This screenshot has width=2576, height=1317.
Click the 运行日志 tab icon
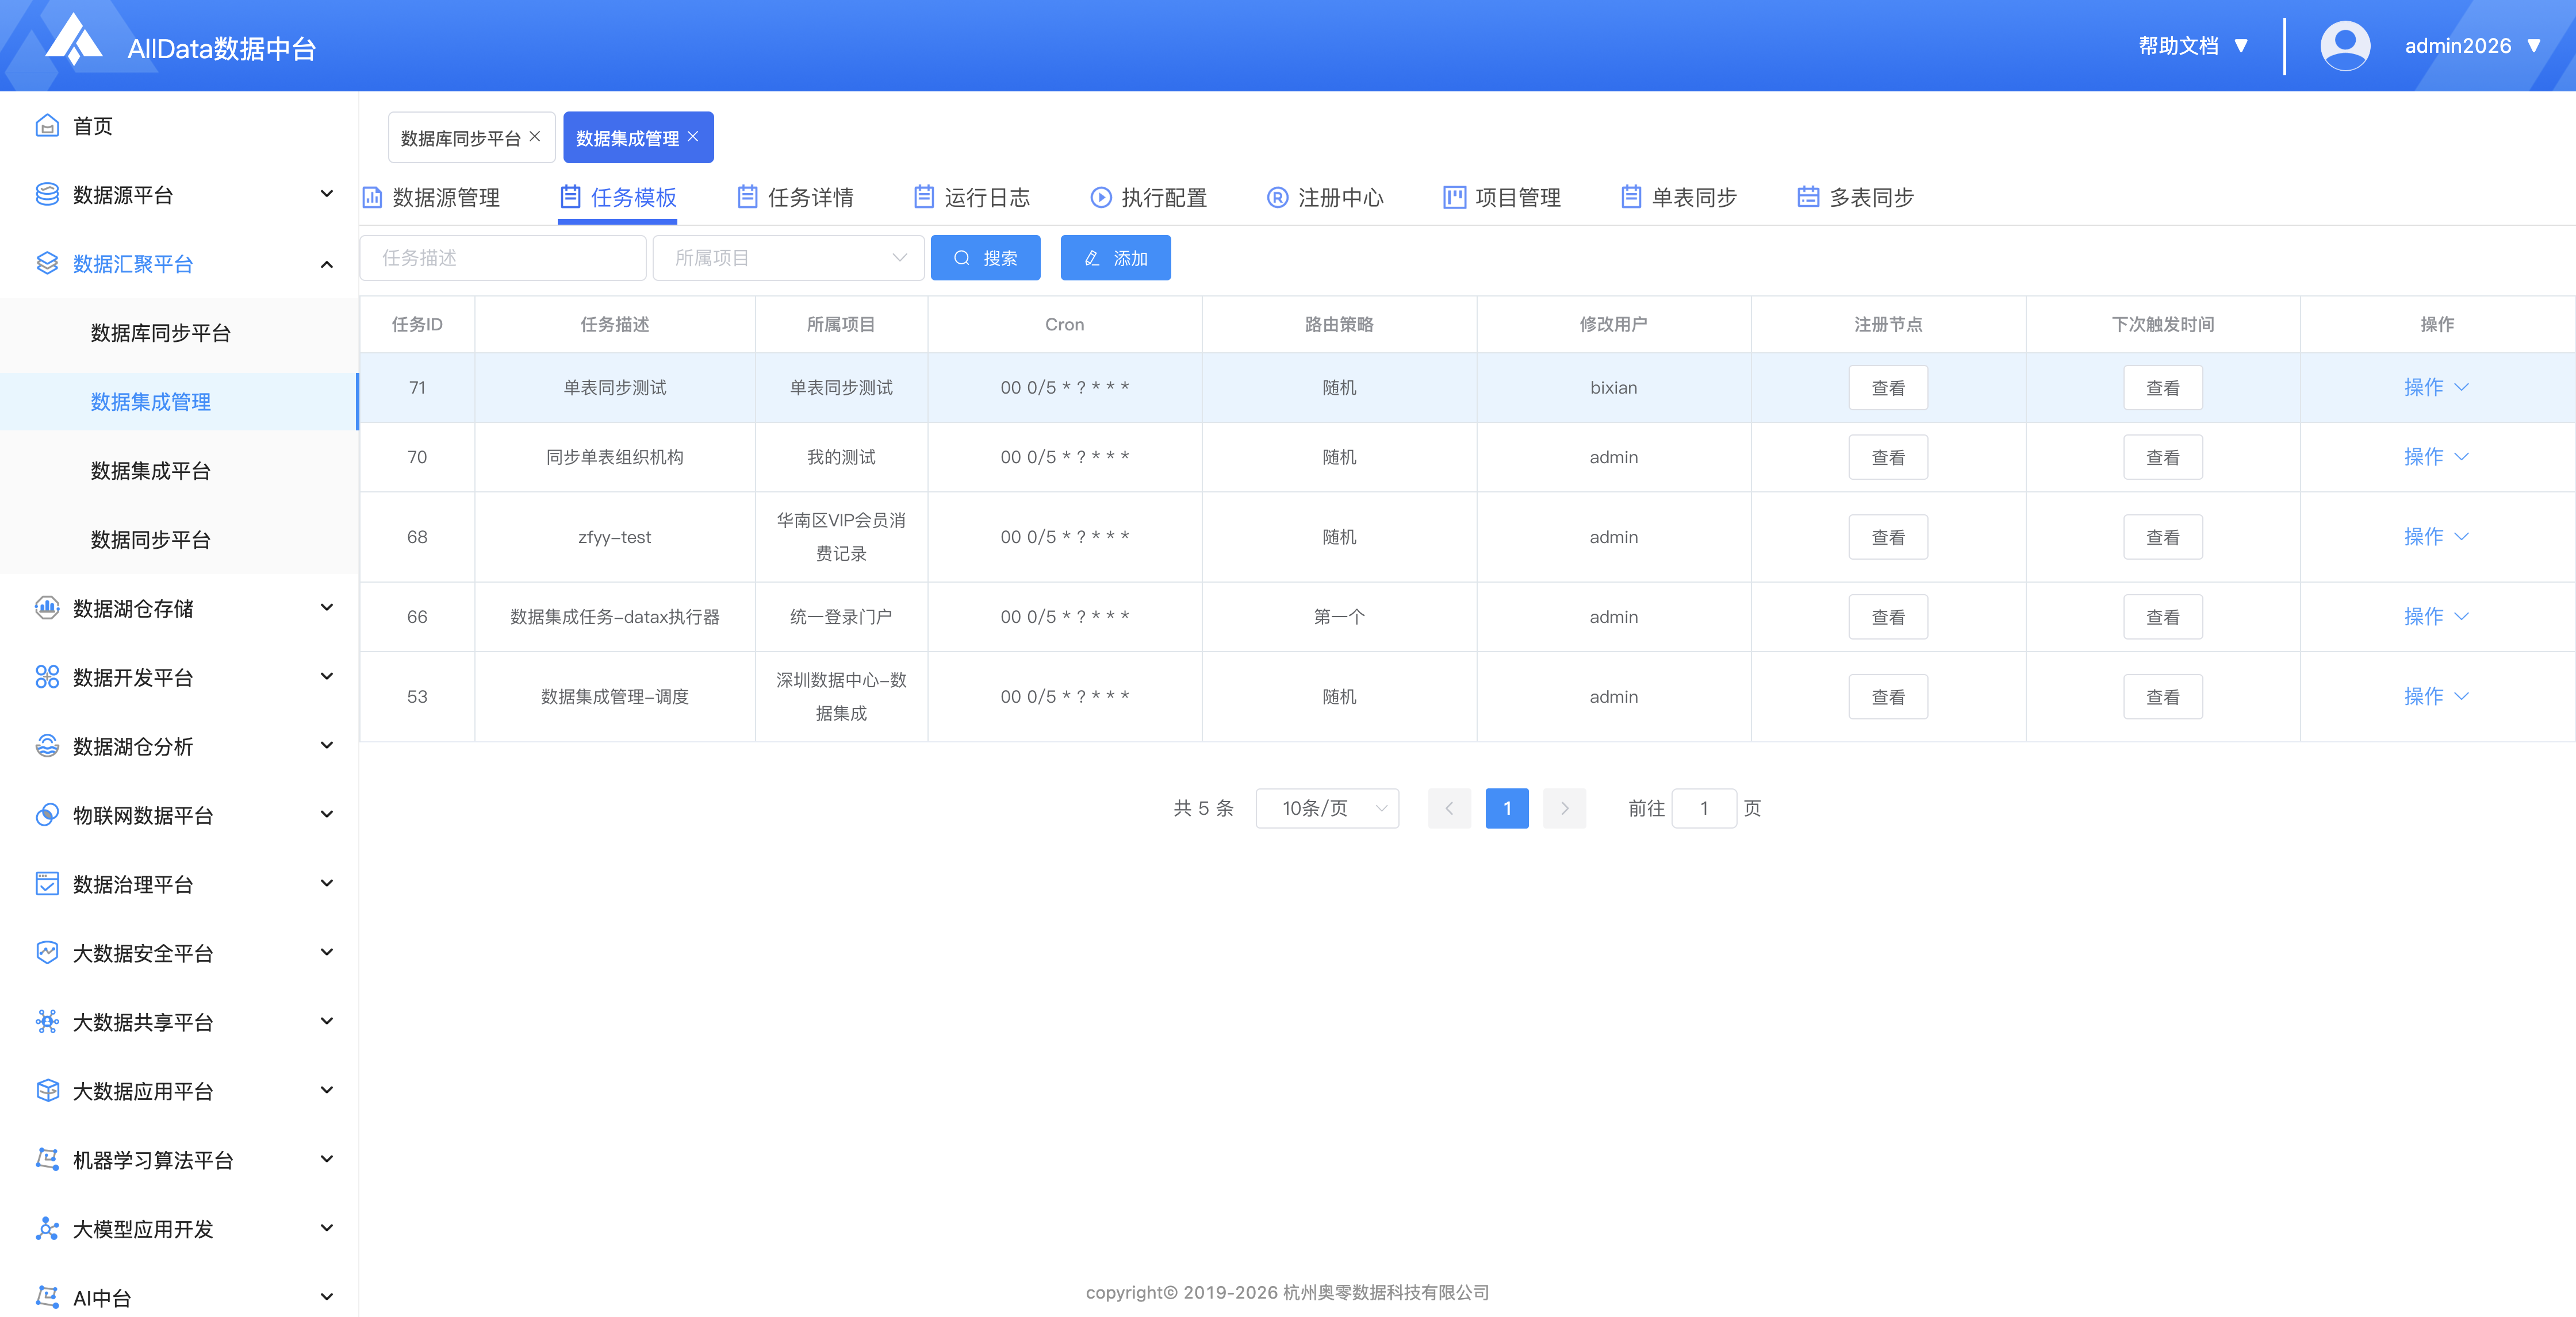pos(924,198)
